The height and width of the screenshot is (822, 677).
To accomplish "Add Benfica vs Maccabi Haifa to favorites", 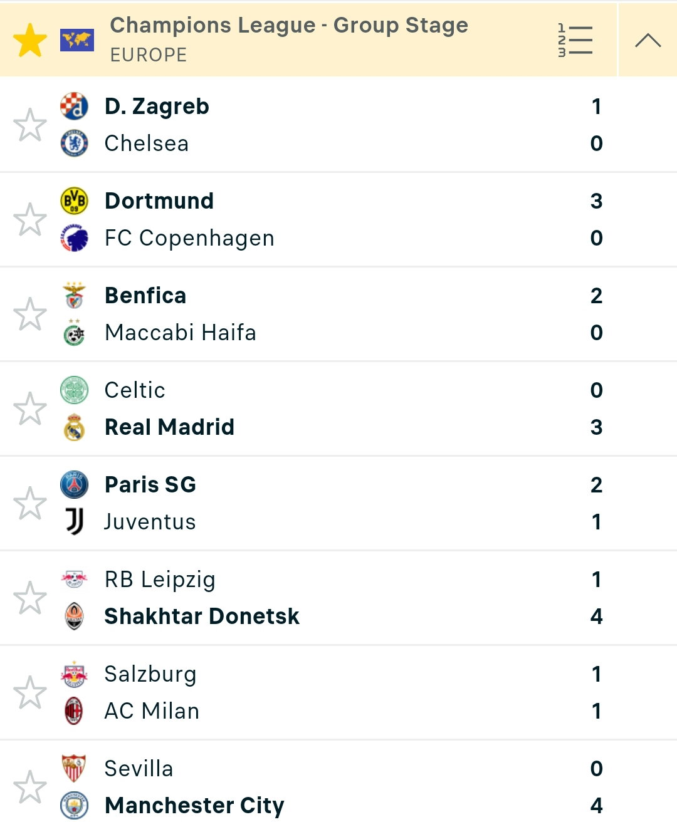I will pos(30,314).
